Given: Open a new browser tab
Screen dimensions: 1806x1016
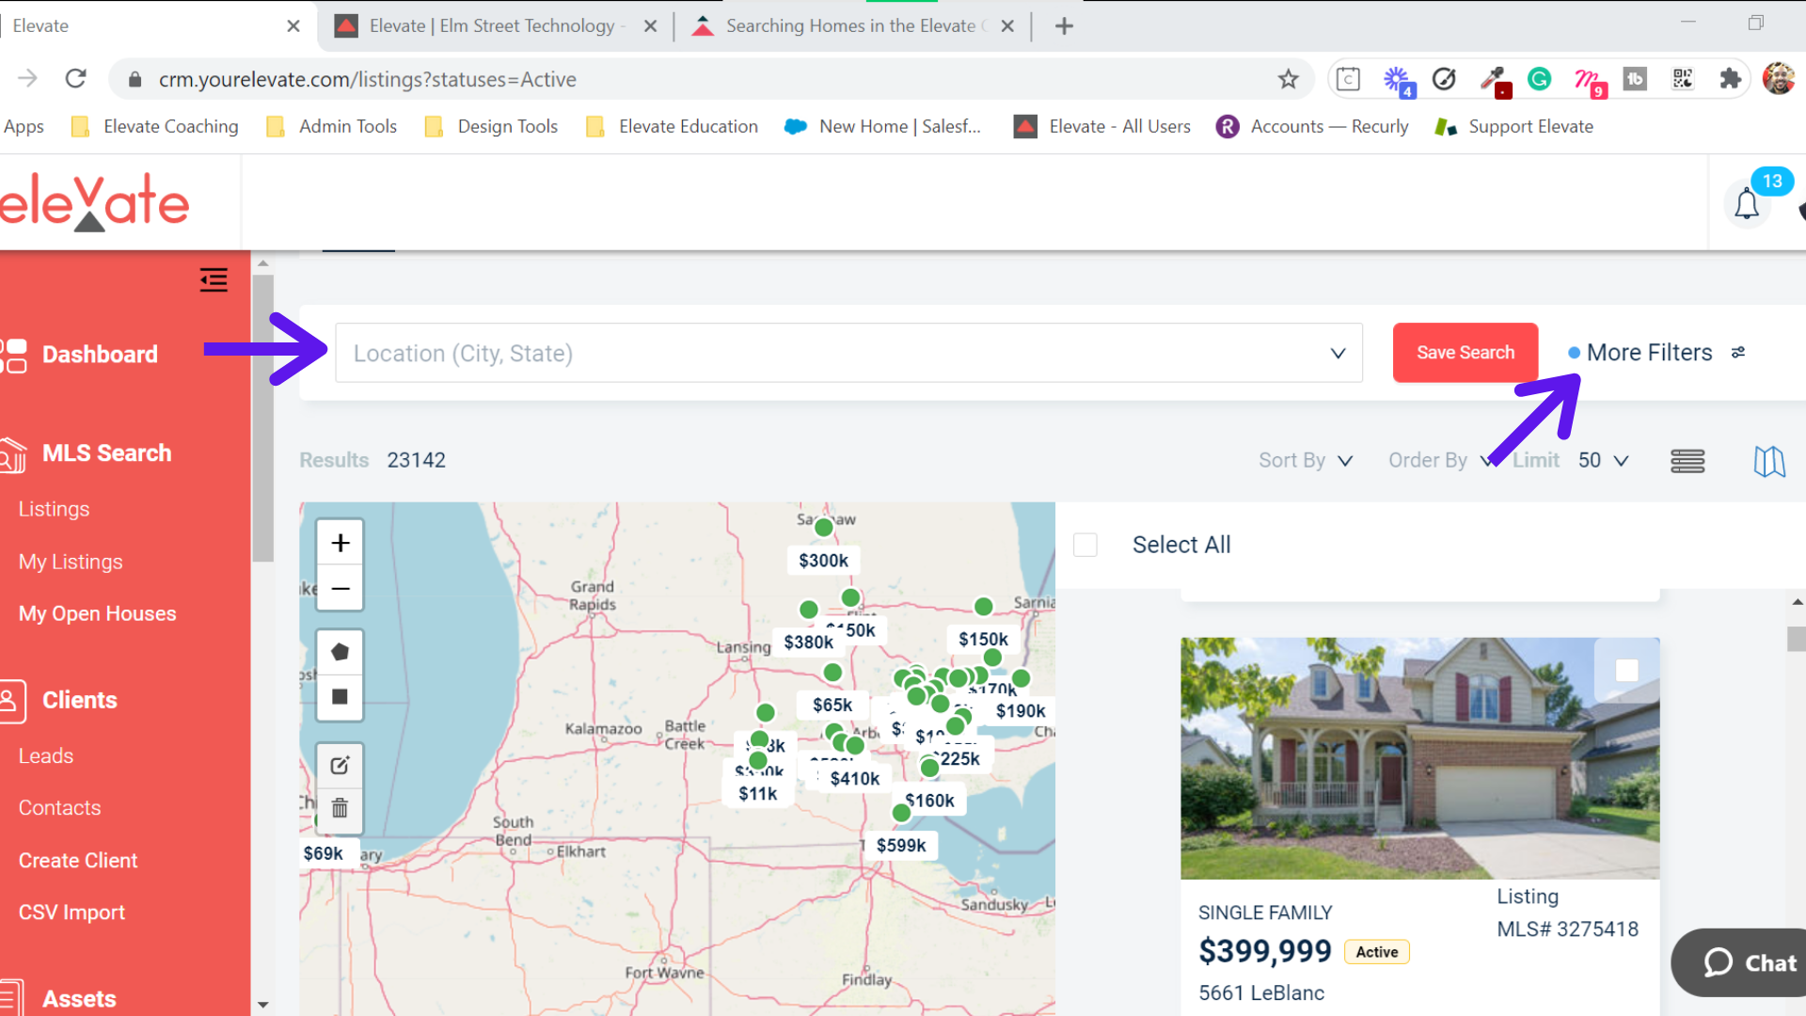Looking at the screenshot, I should tap(1064, 26).
